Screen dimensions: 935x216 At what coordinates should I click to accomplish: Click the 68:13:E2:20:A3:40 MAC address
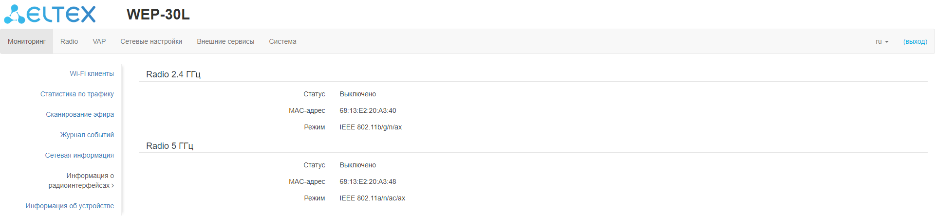[x=368, y=110]
